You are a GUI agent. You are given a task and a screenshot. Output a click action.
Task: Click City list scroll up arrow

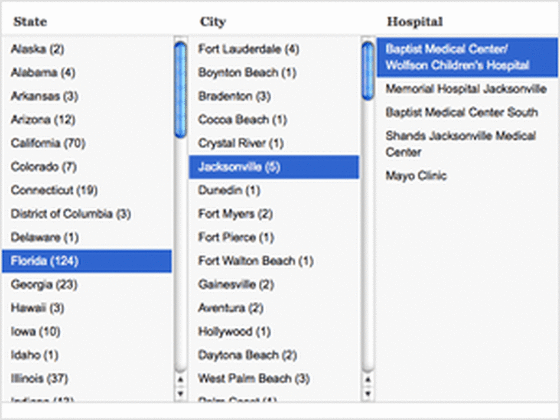pos(367,379)
